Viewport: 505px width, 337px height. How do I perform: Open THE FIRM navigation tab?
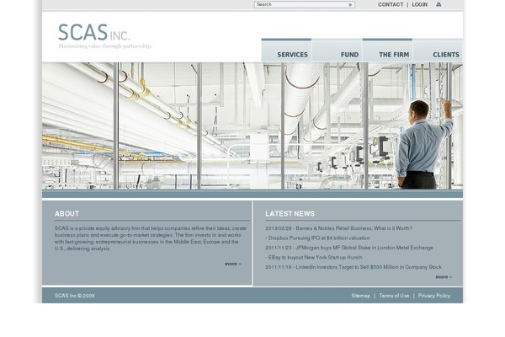387,51
